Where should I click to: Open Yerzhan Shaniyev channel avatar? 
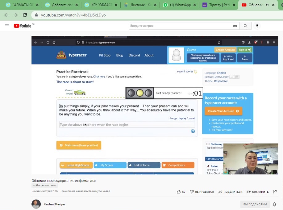pos(36,204)
